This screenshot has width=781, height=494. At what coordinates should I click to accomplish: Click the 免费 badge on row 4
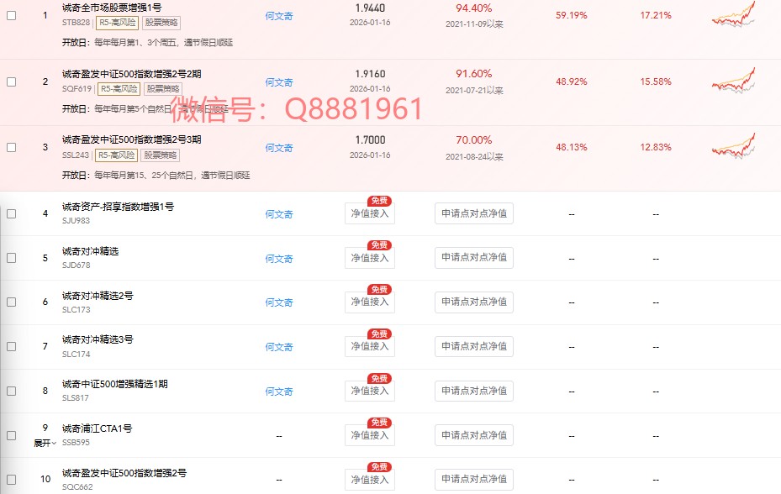tap(379, 202)
